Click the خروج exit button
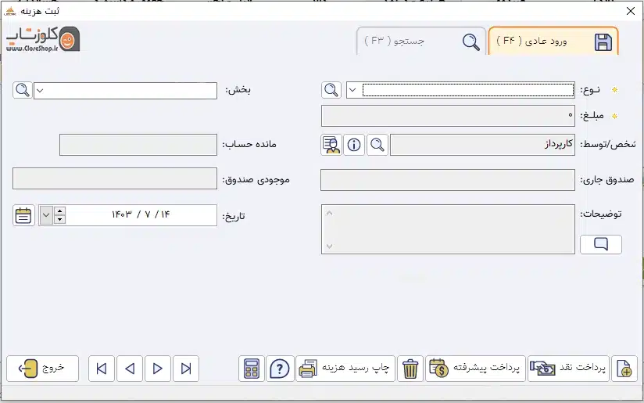Viewport: 644px width, 403px height. tap(43, 369)
